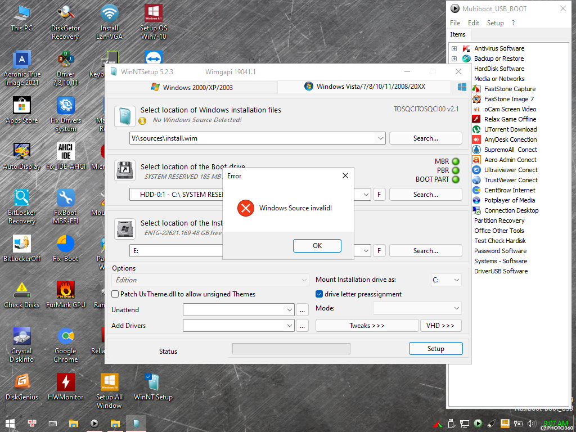Open BitLocker Recovery icon
576x432 pixels.
22,207
